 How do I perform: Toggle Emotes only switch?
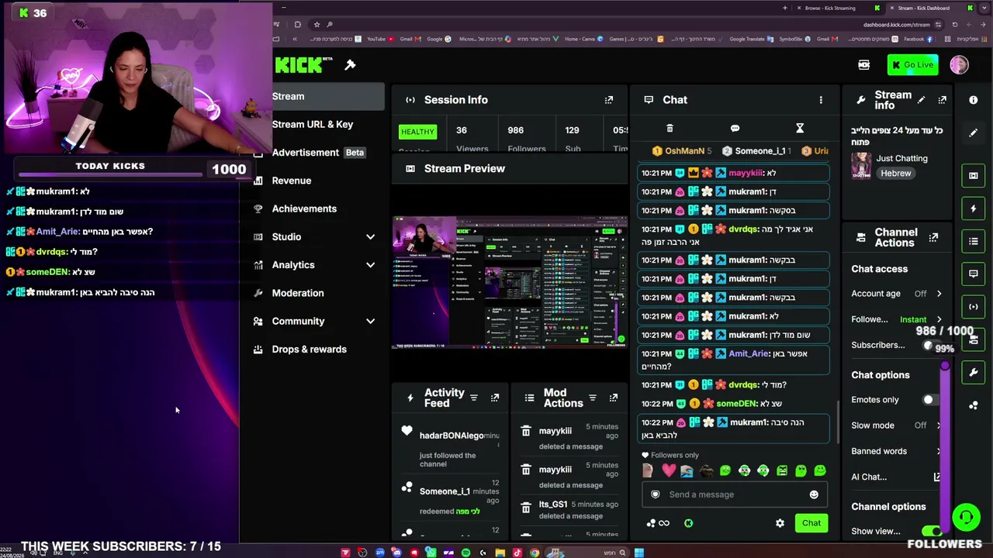click(x=930, y=400)
